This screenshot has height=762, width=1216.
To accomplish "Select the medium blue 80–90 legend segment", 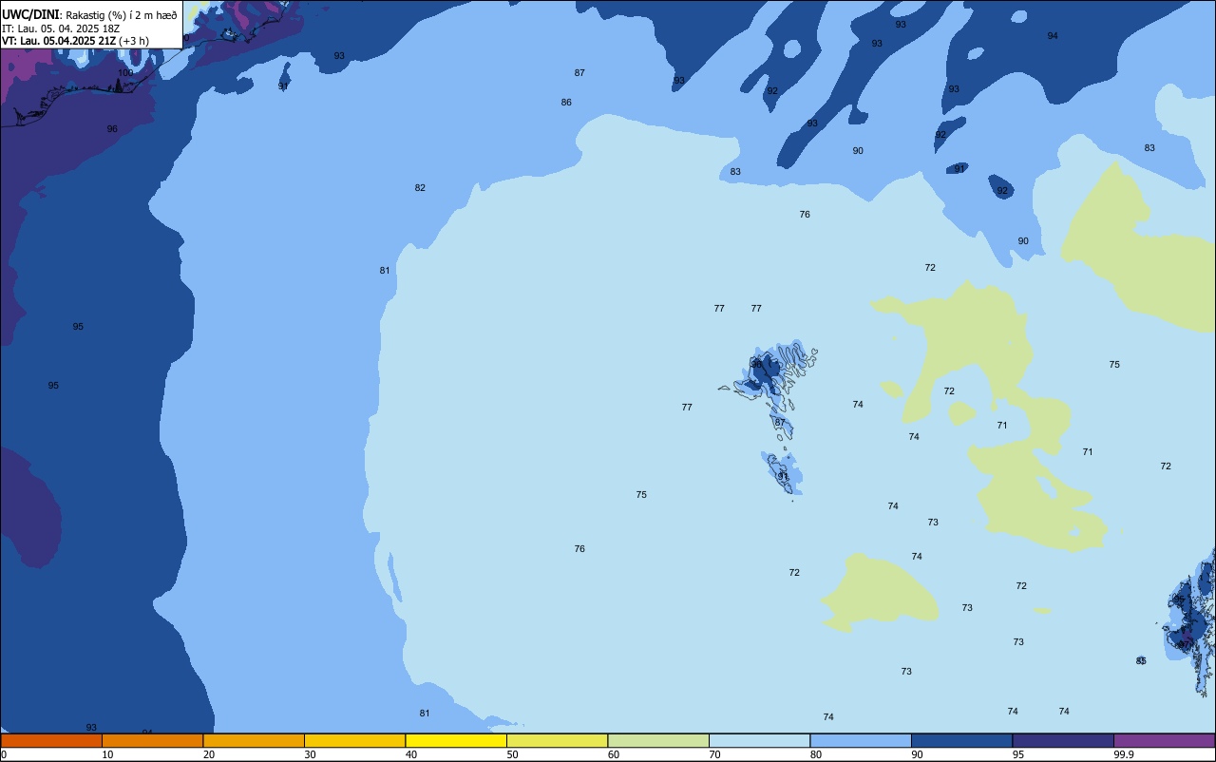I will [861, 740].
